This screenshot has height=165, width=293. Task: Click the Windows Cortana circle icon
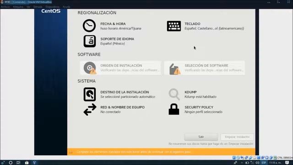pyautogui.click(x=11, y=163)
